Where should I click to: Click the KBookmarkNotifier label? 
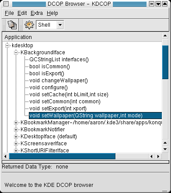[x=42, y=130]
